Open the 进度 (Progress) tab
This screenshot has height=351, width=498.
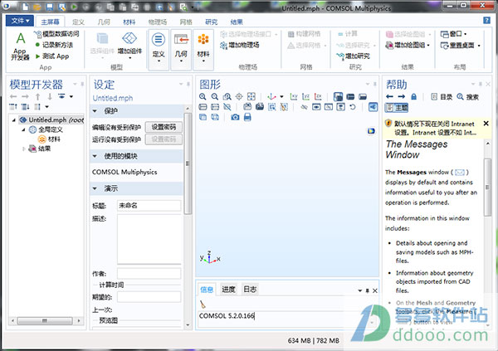click(x=228, y=289)
